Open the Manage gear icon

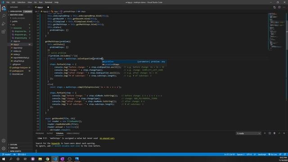(x=4, y=148)
